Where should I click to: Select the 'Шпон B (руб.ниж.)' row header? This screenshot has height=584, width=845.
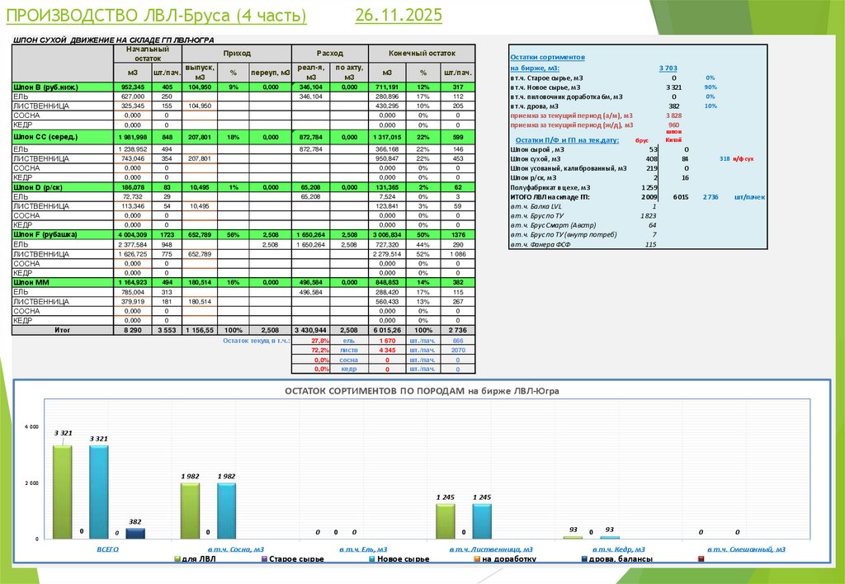(x=63, y=87)
